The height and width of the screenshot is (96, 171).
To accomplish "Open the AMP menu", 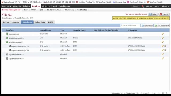I will coord(55,6).
